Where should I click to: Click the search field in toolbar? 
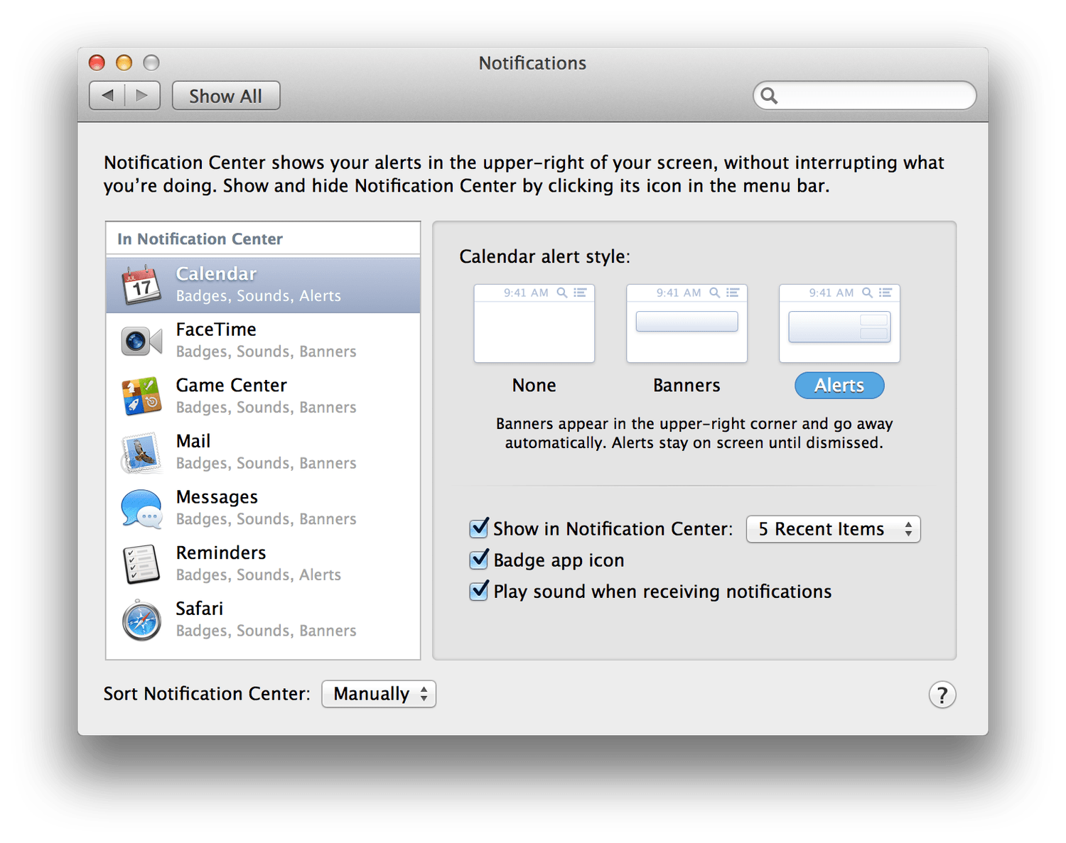pyautogui.click(x=874, y=96)
